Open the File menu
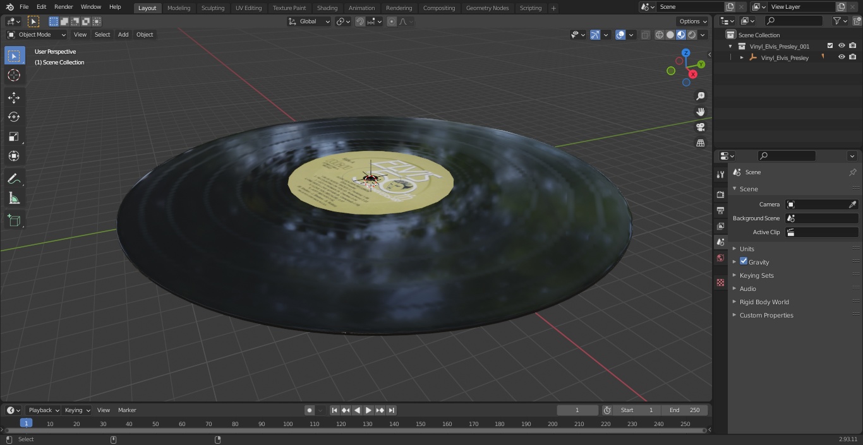This screenshot has width=863, height=445. [24, 7]
